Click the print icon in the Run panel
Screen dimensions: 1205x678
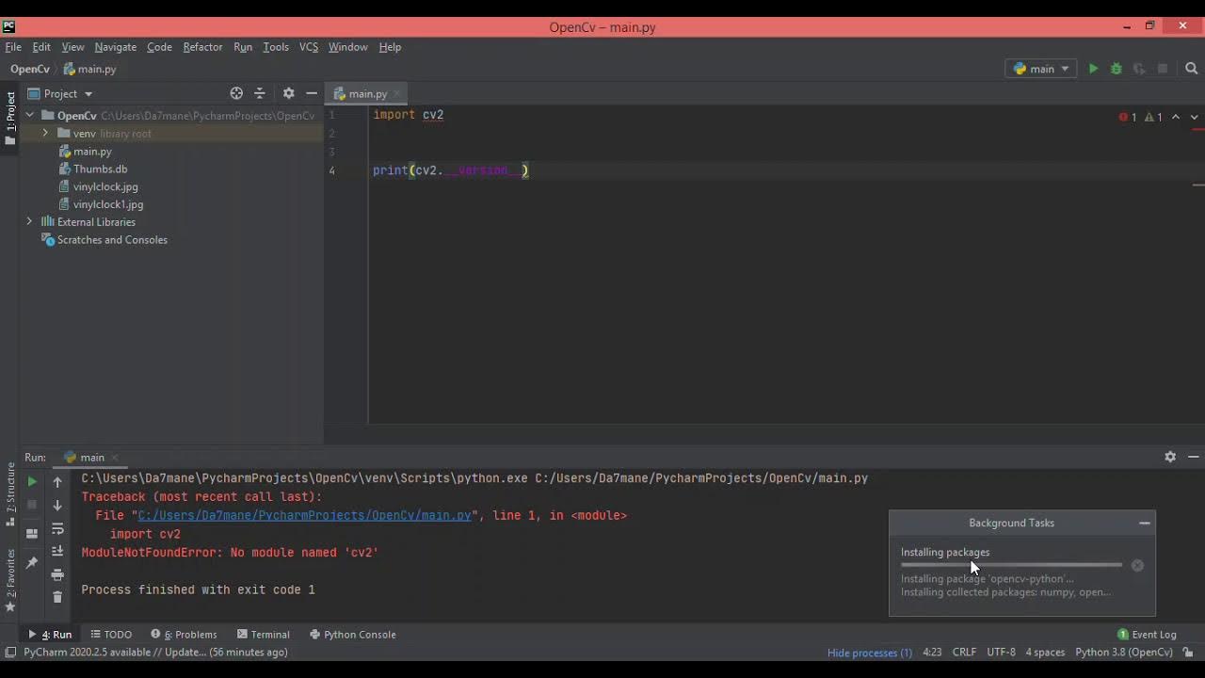57,574
